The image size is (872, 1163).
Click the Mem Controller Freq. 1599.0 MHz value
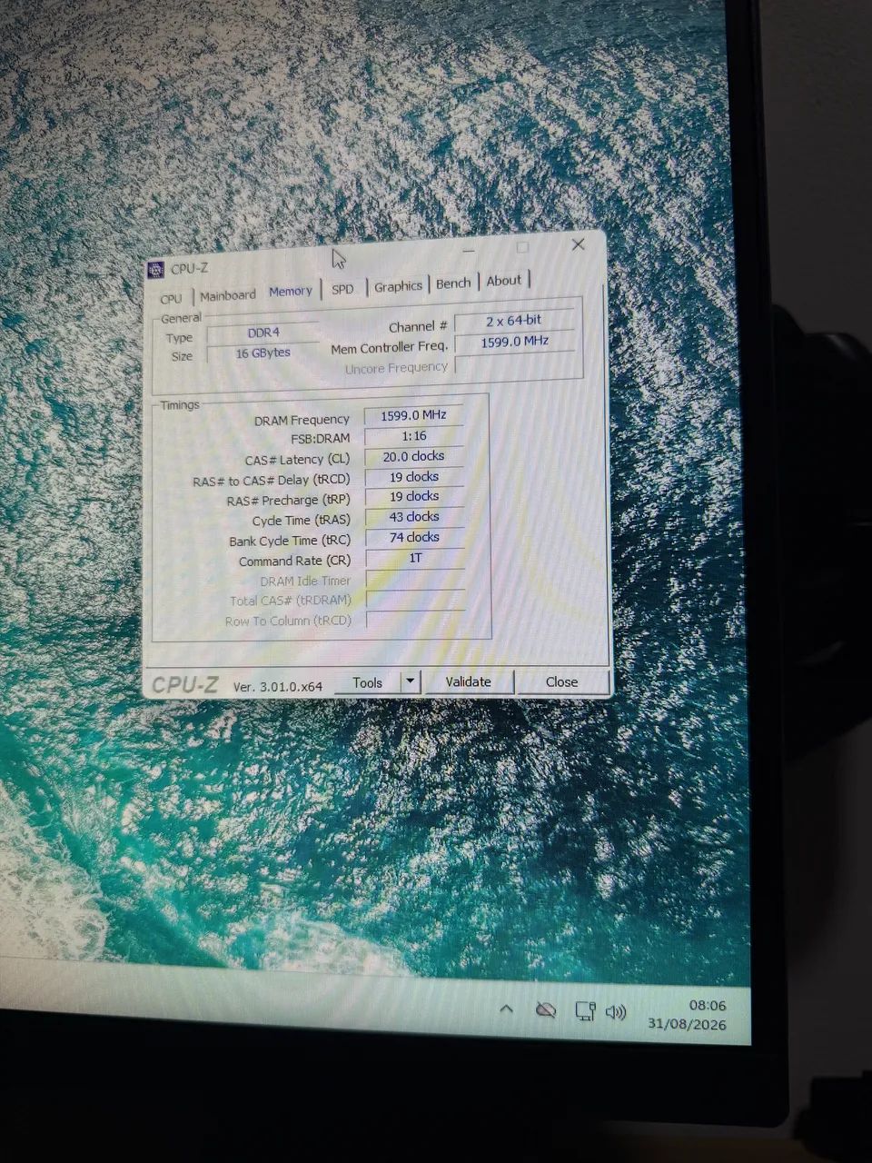(x=515, y=342)
